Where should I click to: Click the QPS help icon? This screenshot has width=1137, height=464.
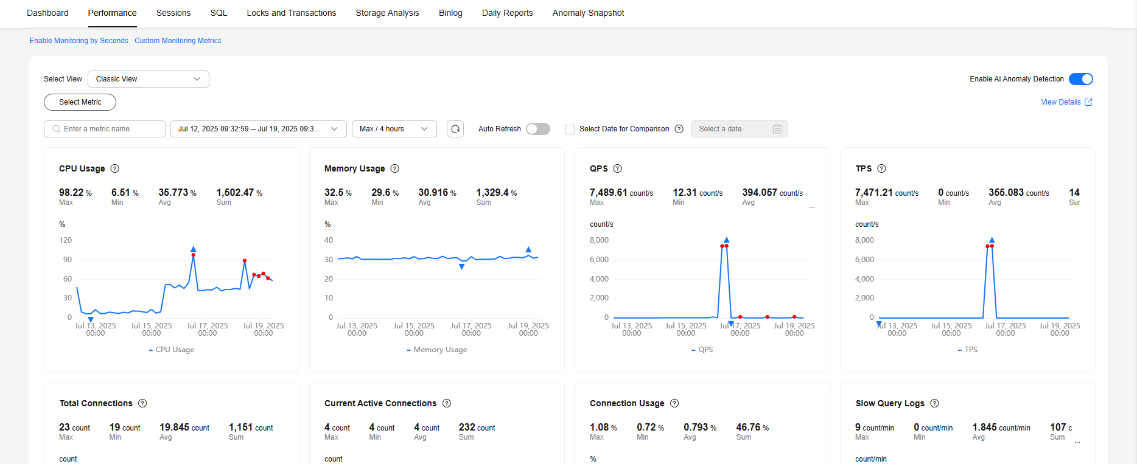(x=617, y=168)
